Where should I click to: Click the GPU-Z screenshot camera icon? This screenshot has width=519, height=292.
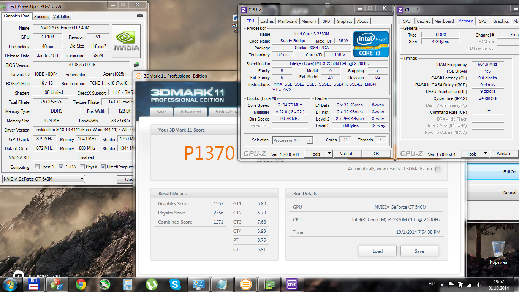(x=140, y=16)
